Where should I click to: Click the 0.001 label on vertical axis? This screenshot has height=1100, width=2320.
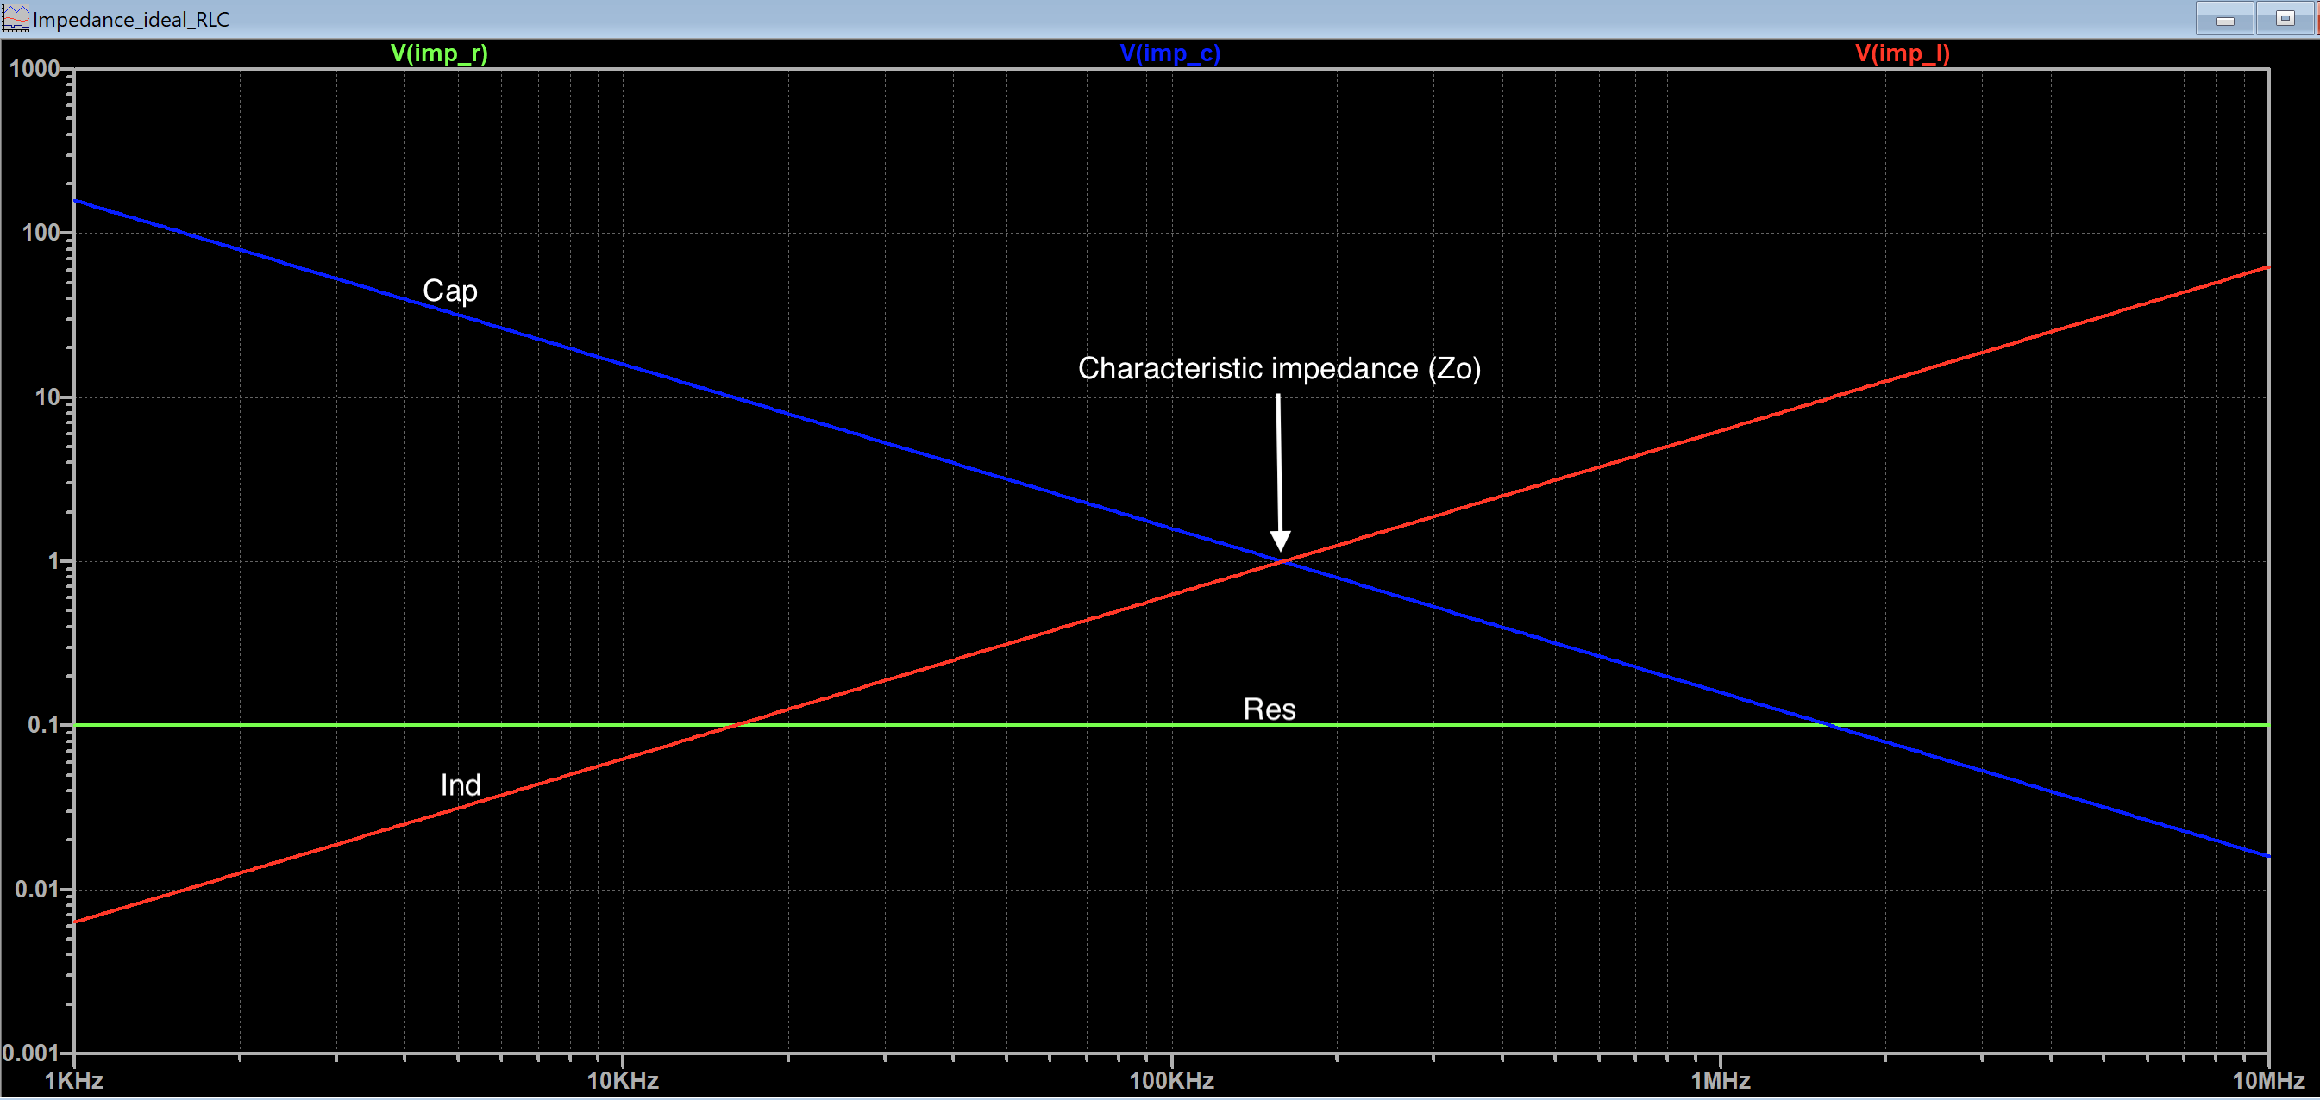pos(28,1053)
